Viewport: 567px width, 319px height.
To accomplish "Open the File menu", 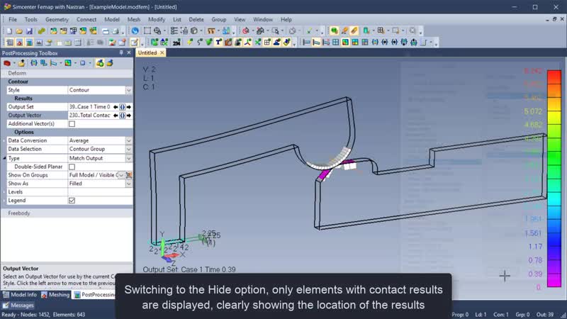I will coord(13,20).
